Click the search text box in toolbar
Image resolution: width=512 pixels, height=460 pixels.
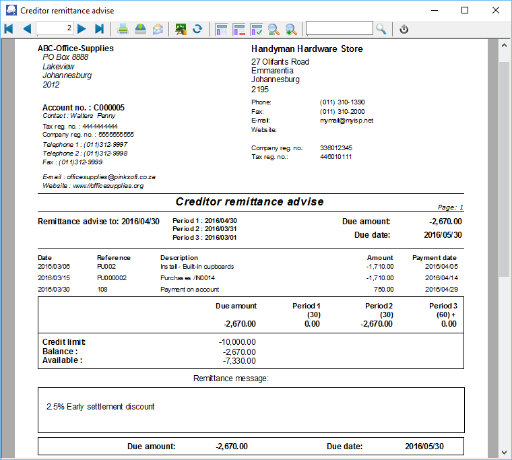pyautogui.click(x=340, y=28)
